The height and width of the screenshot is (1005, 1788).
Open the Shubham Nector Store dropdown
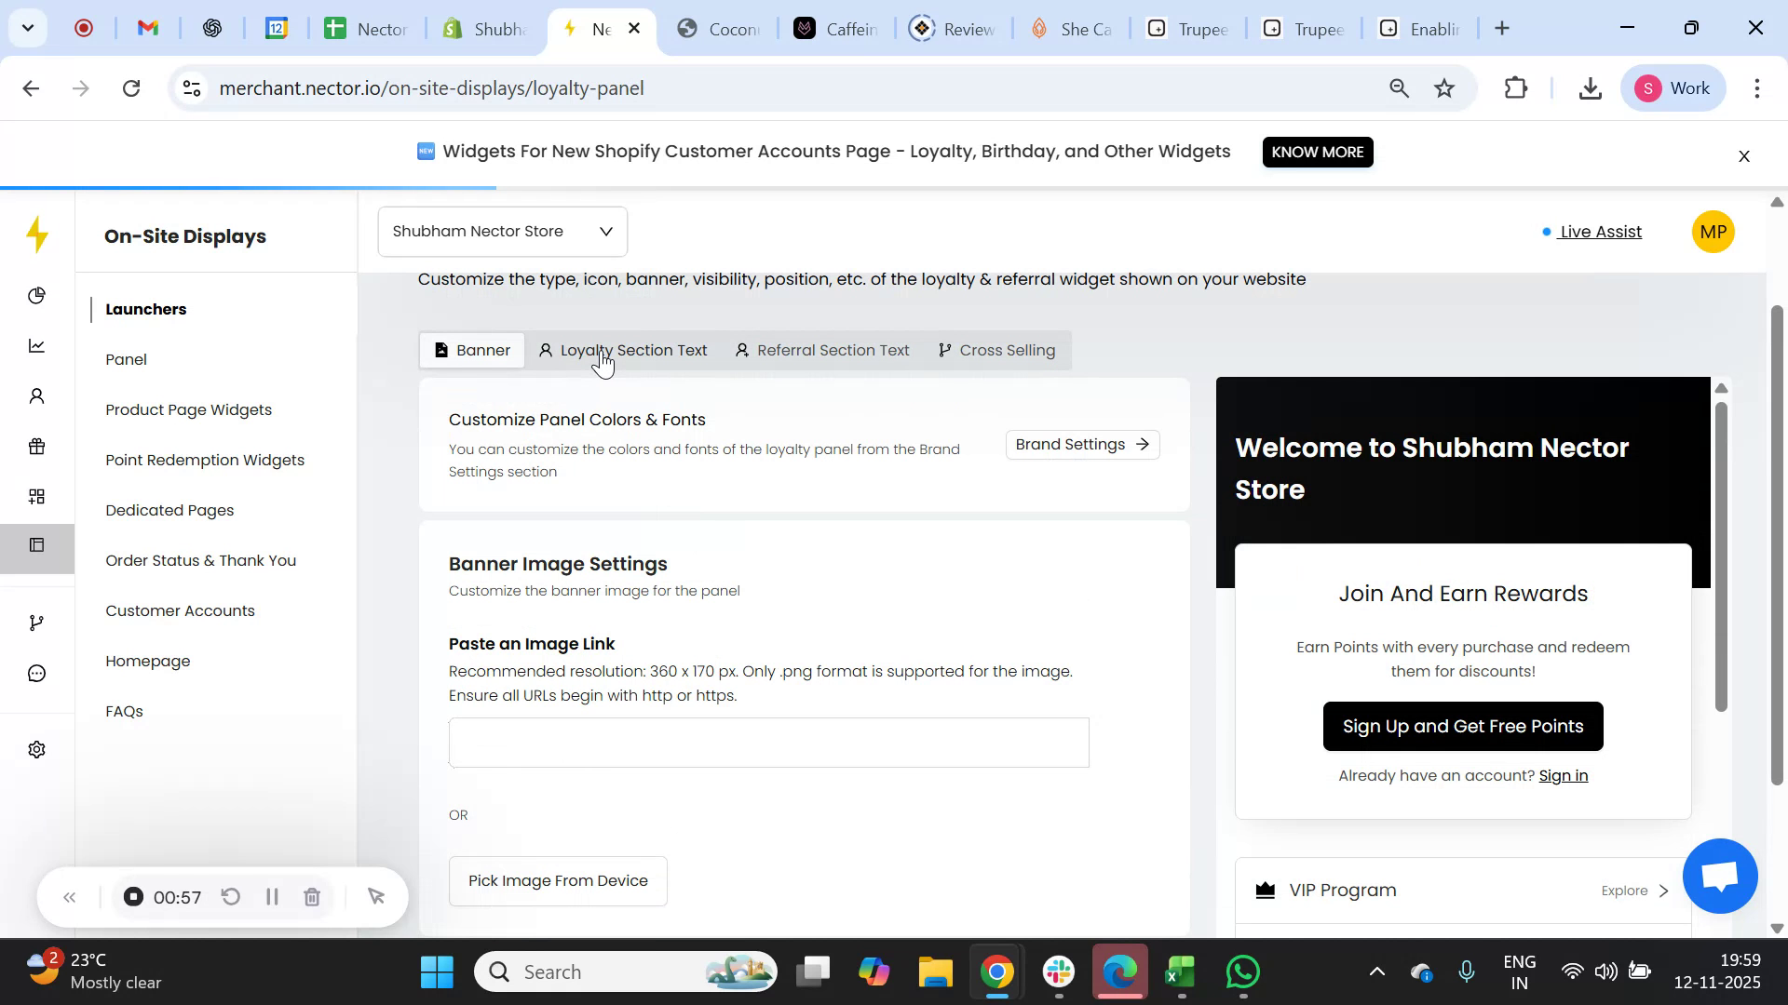pos(502,231)
